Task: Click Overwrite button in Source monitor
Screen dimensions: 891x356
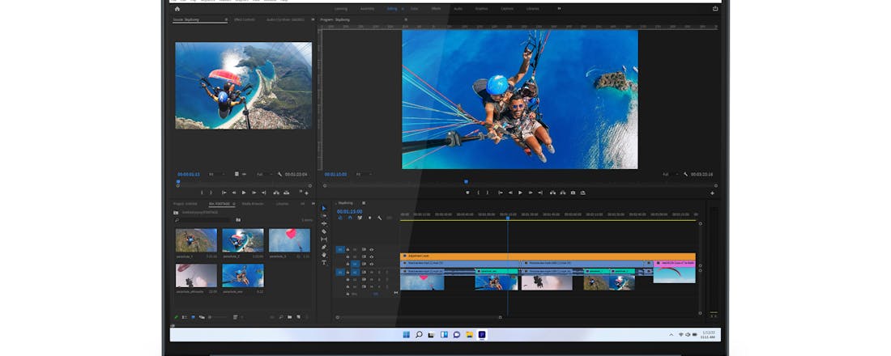Action: pos(287,193)
